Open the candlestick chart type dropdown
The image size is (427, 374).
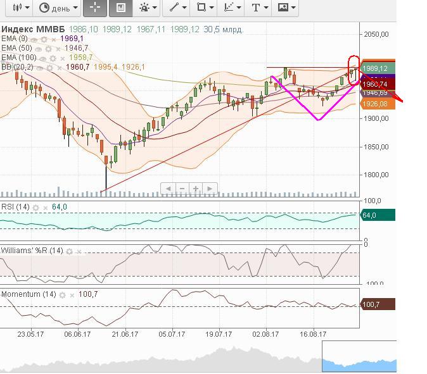[20, 8]
